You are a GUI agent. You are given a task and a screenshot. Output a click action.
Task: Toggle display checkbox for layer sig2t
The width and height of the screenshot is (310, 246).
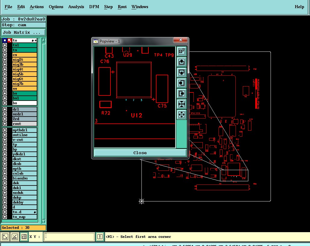(5, 60)
